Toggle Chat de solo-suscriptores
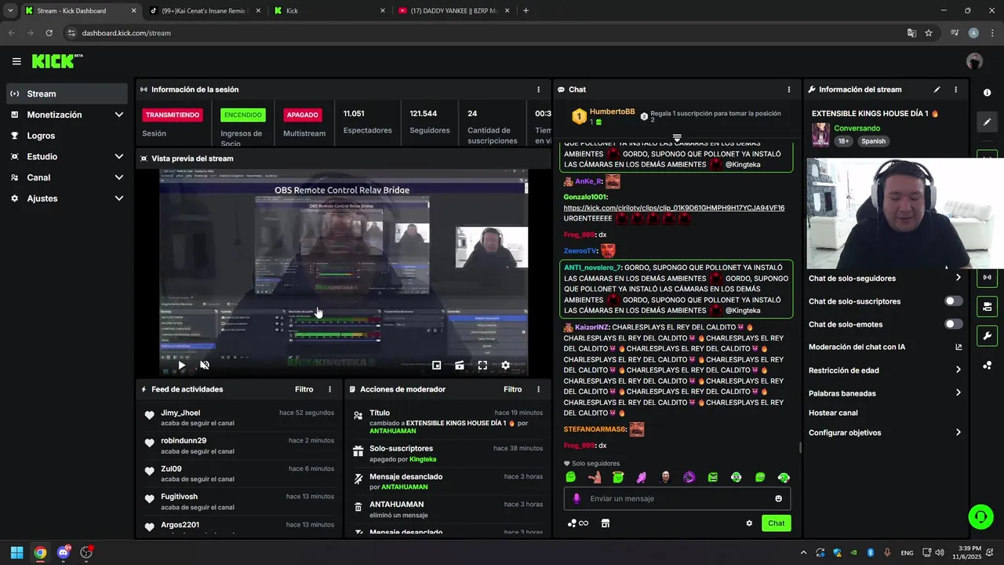 point(953,301)
